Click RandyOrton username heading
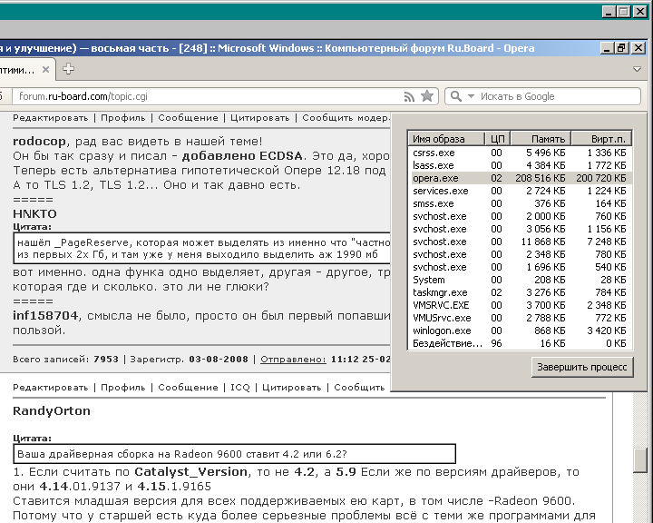The image size is (653, 523). [x=51, y=410]
